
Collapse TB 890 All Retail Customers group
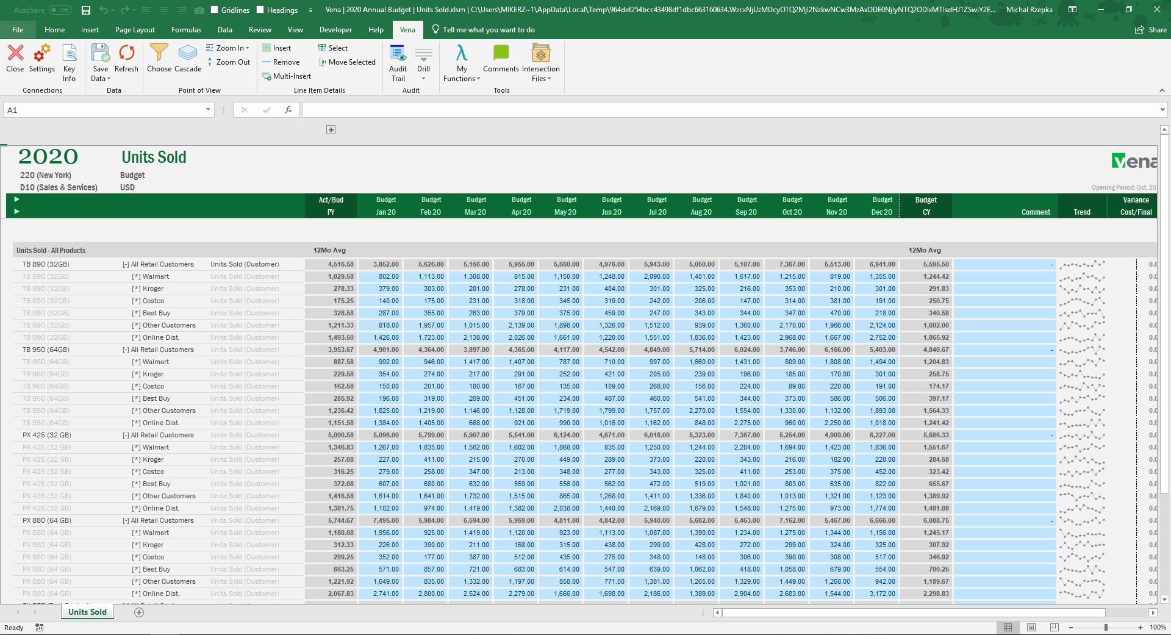pyautogui.click(x=126, y=265)
